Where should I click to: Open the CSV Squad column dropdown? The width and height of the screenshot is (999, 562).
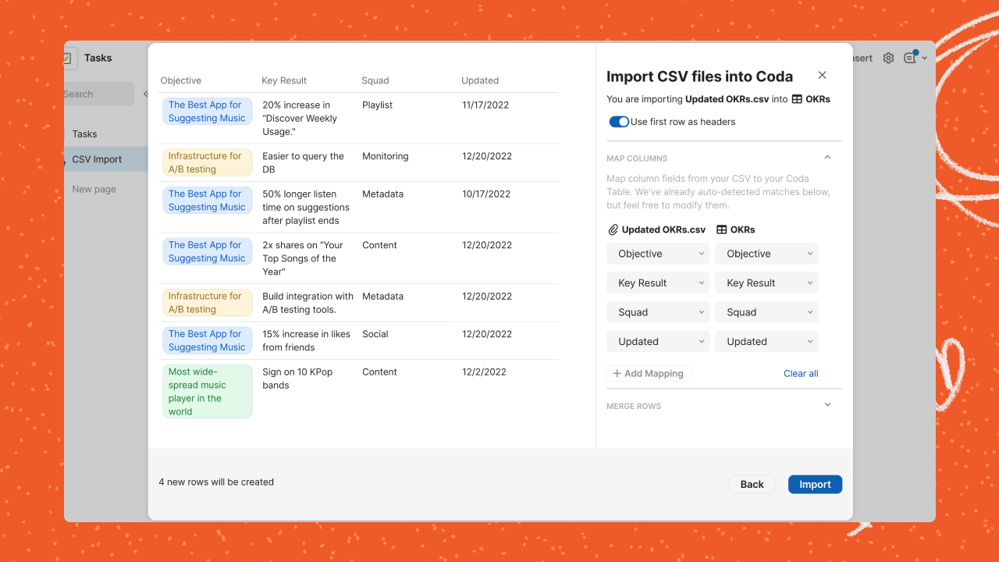pos(658,312)
